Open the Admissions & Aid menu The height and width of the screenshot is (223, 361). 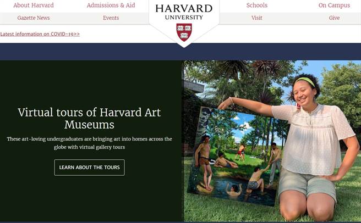click(x=111, y=5)
